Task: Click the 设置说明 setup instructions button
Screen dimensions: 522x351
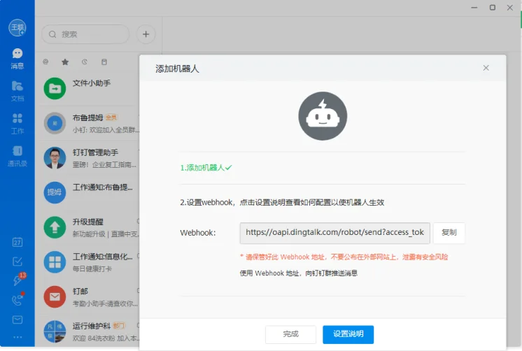Action: tap(348, 334)
